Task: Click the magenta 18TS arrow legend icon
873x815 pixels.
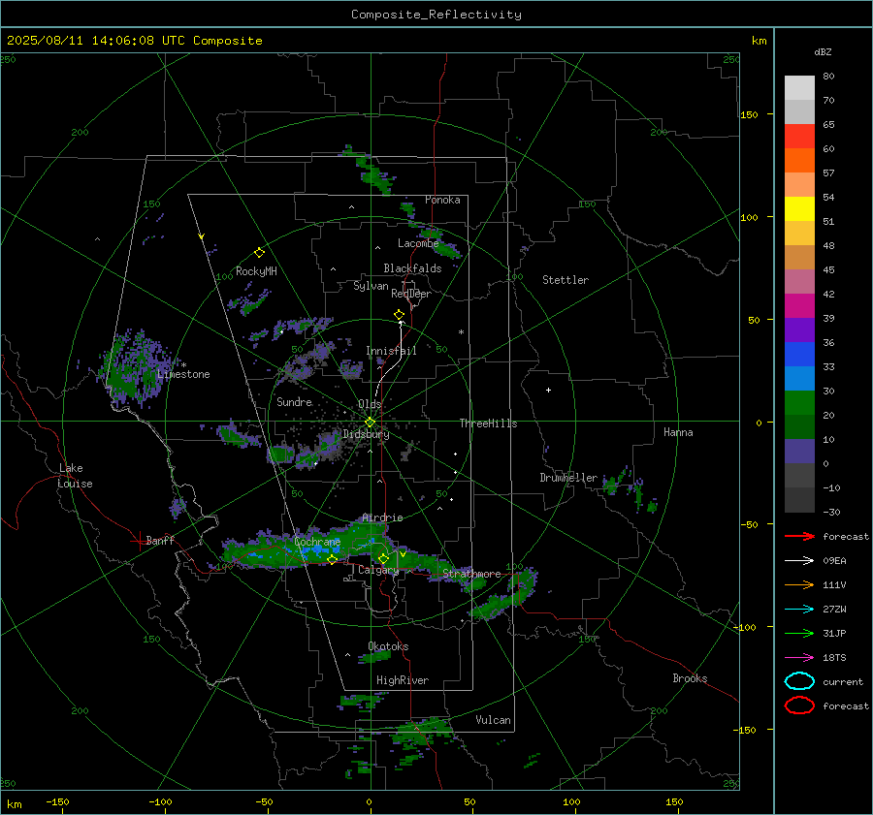Action: (x=799, y=658)
